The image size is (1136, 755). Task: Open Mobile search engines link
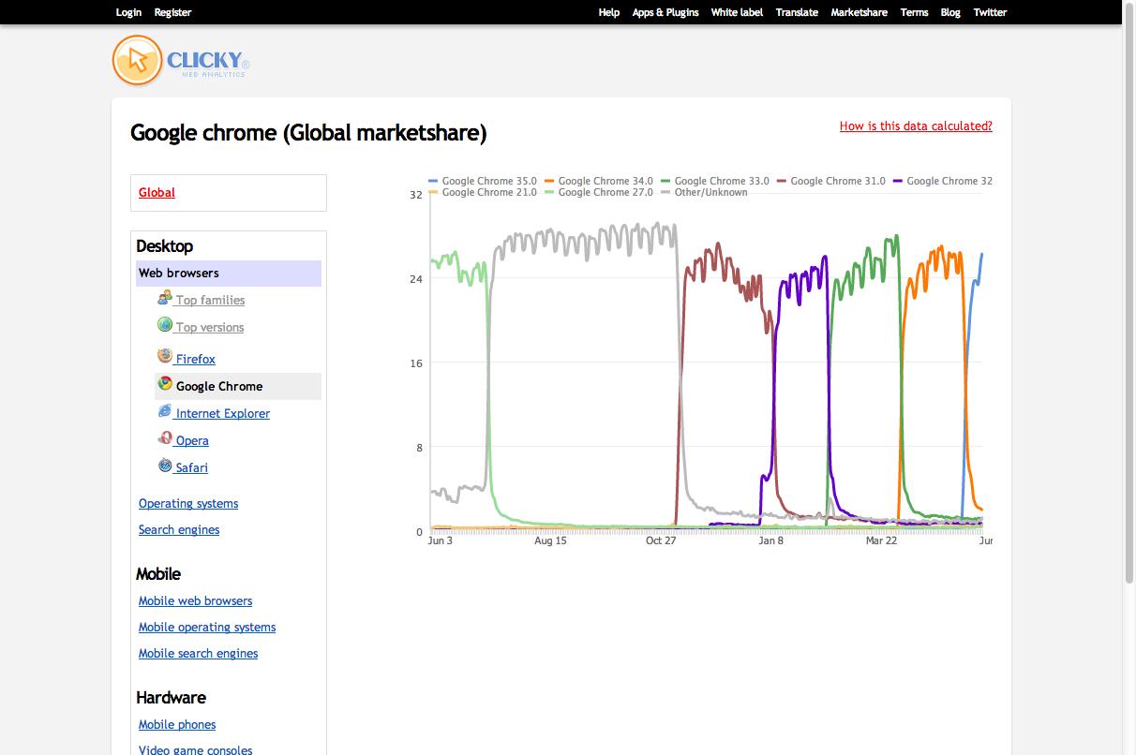pyautogui.click(x=198, y=654)
